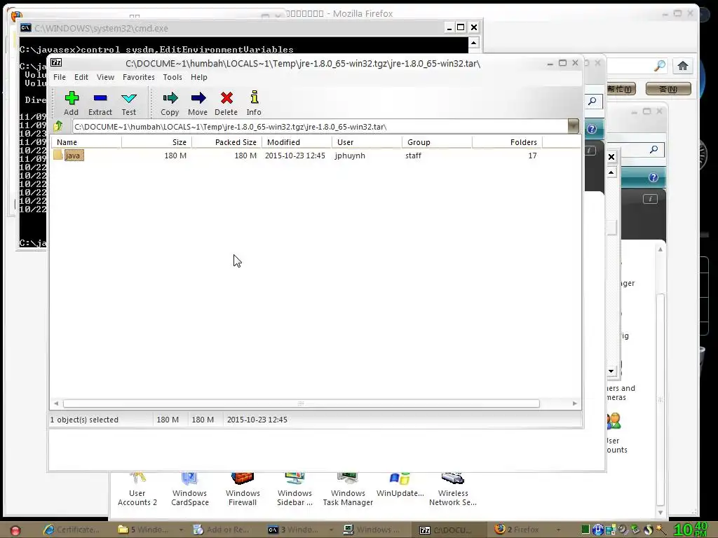The image size is (718, 538).
Task: Click the lower blue help question icon
Action: pos(653,177)
